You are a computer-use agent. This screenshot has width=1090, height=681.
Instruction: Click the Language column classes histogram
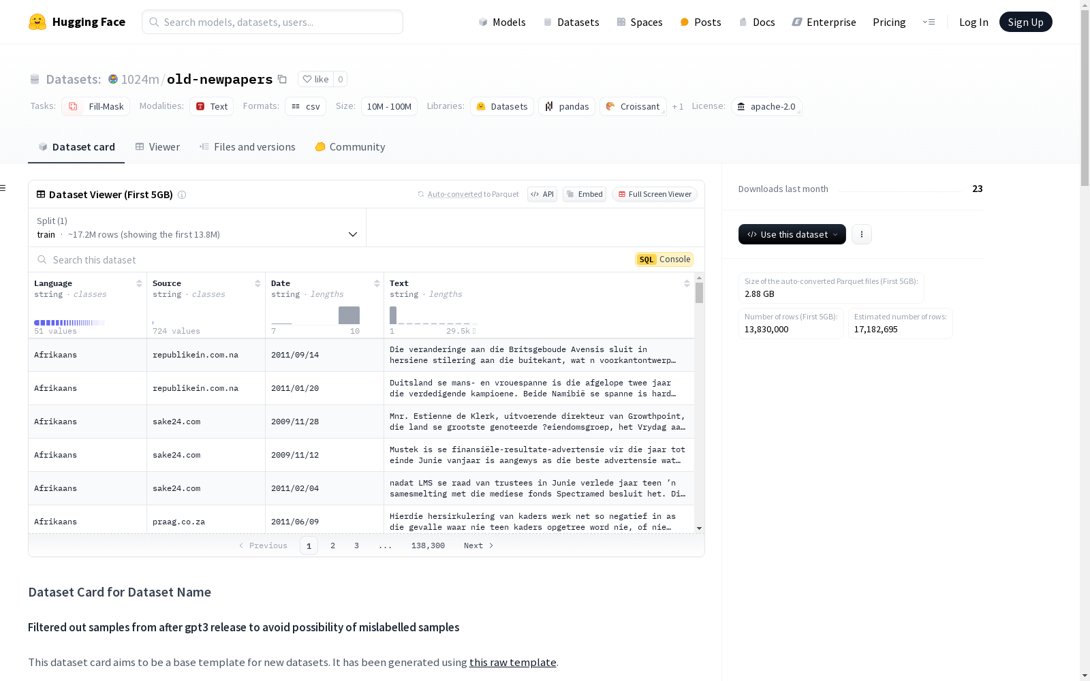coord(69,323)
